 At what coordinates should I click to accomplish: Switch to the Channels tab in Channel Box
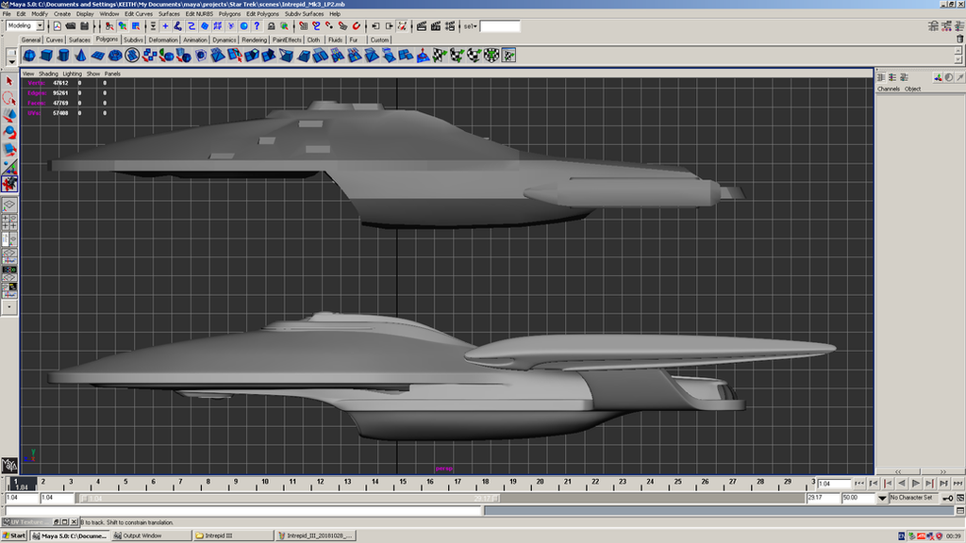click(889, 89)
